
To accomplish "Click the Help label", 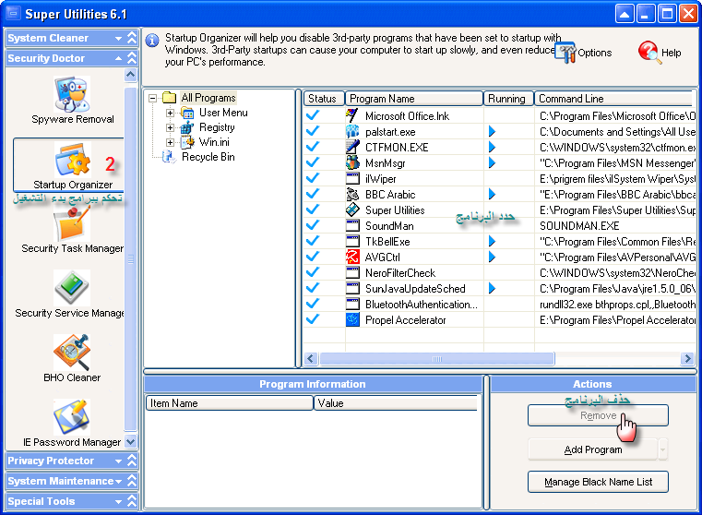I will [x=672, y=53].
